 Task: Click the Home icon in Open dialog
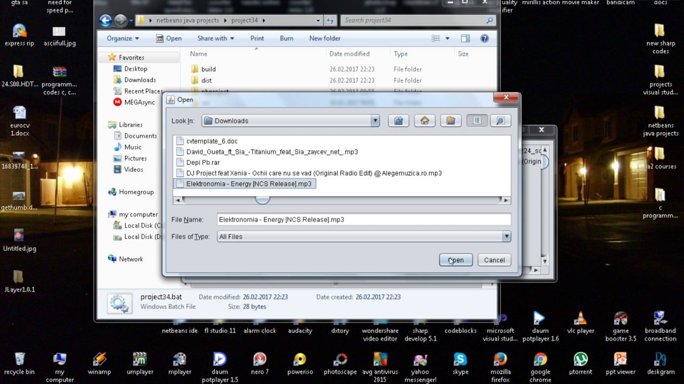[424, 121]
